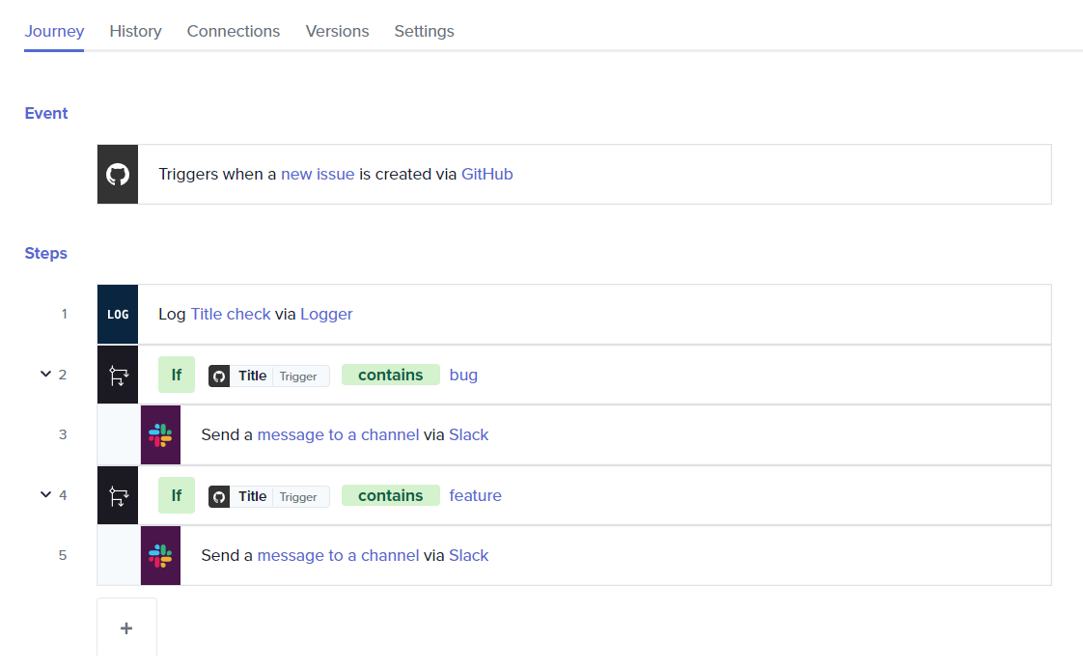Click the Slack icon on step 3

pyautogui.click(x=160, y=434)
